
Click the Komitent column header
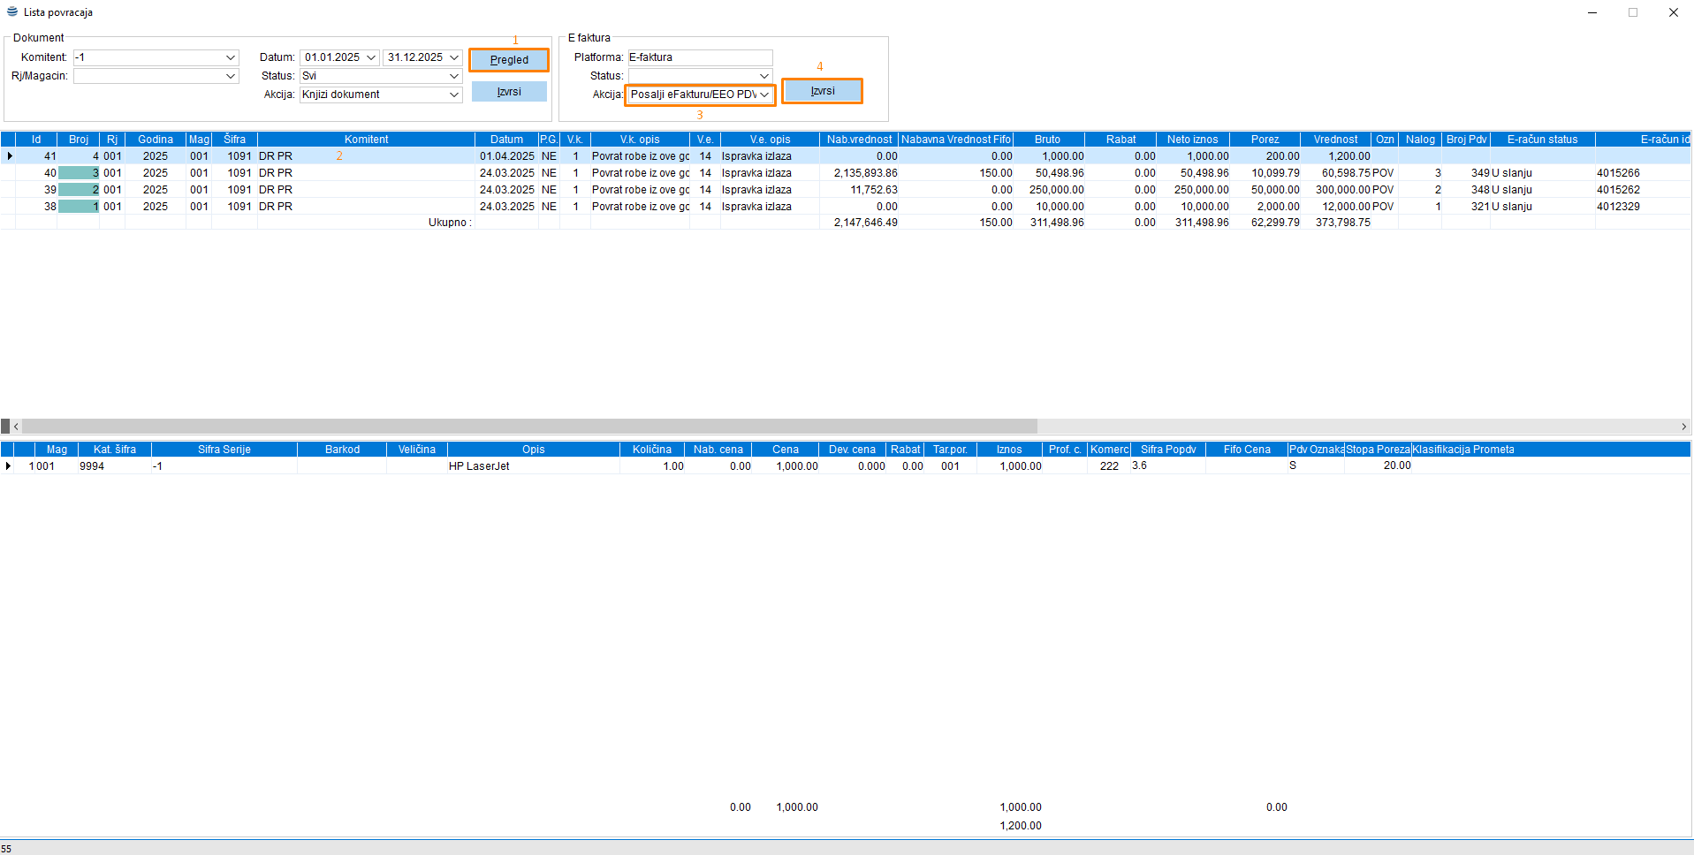[x=366, y=140]
